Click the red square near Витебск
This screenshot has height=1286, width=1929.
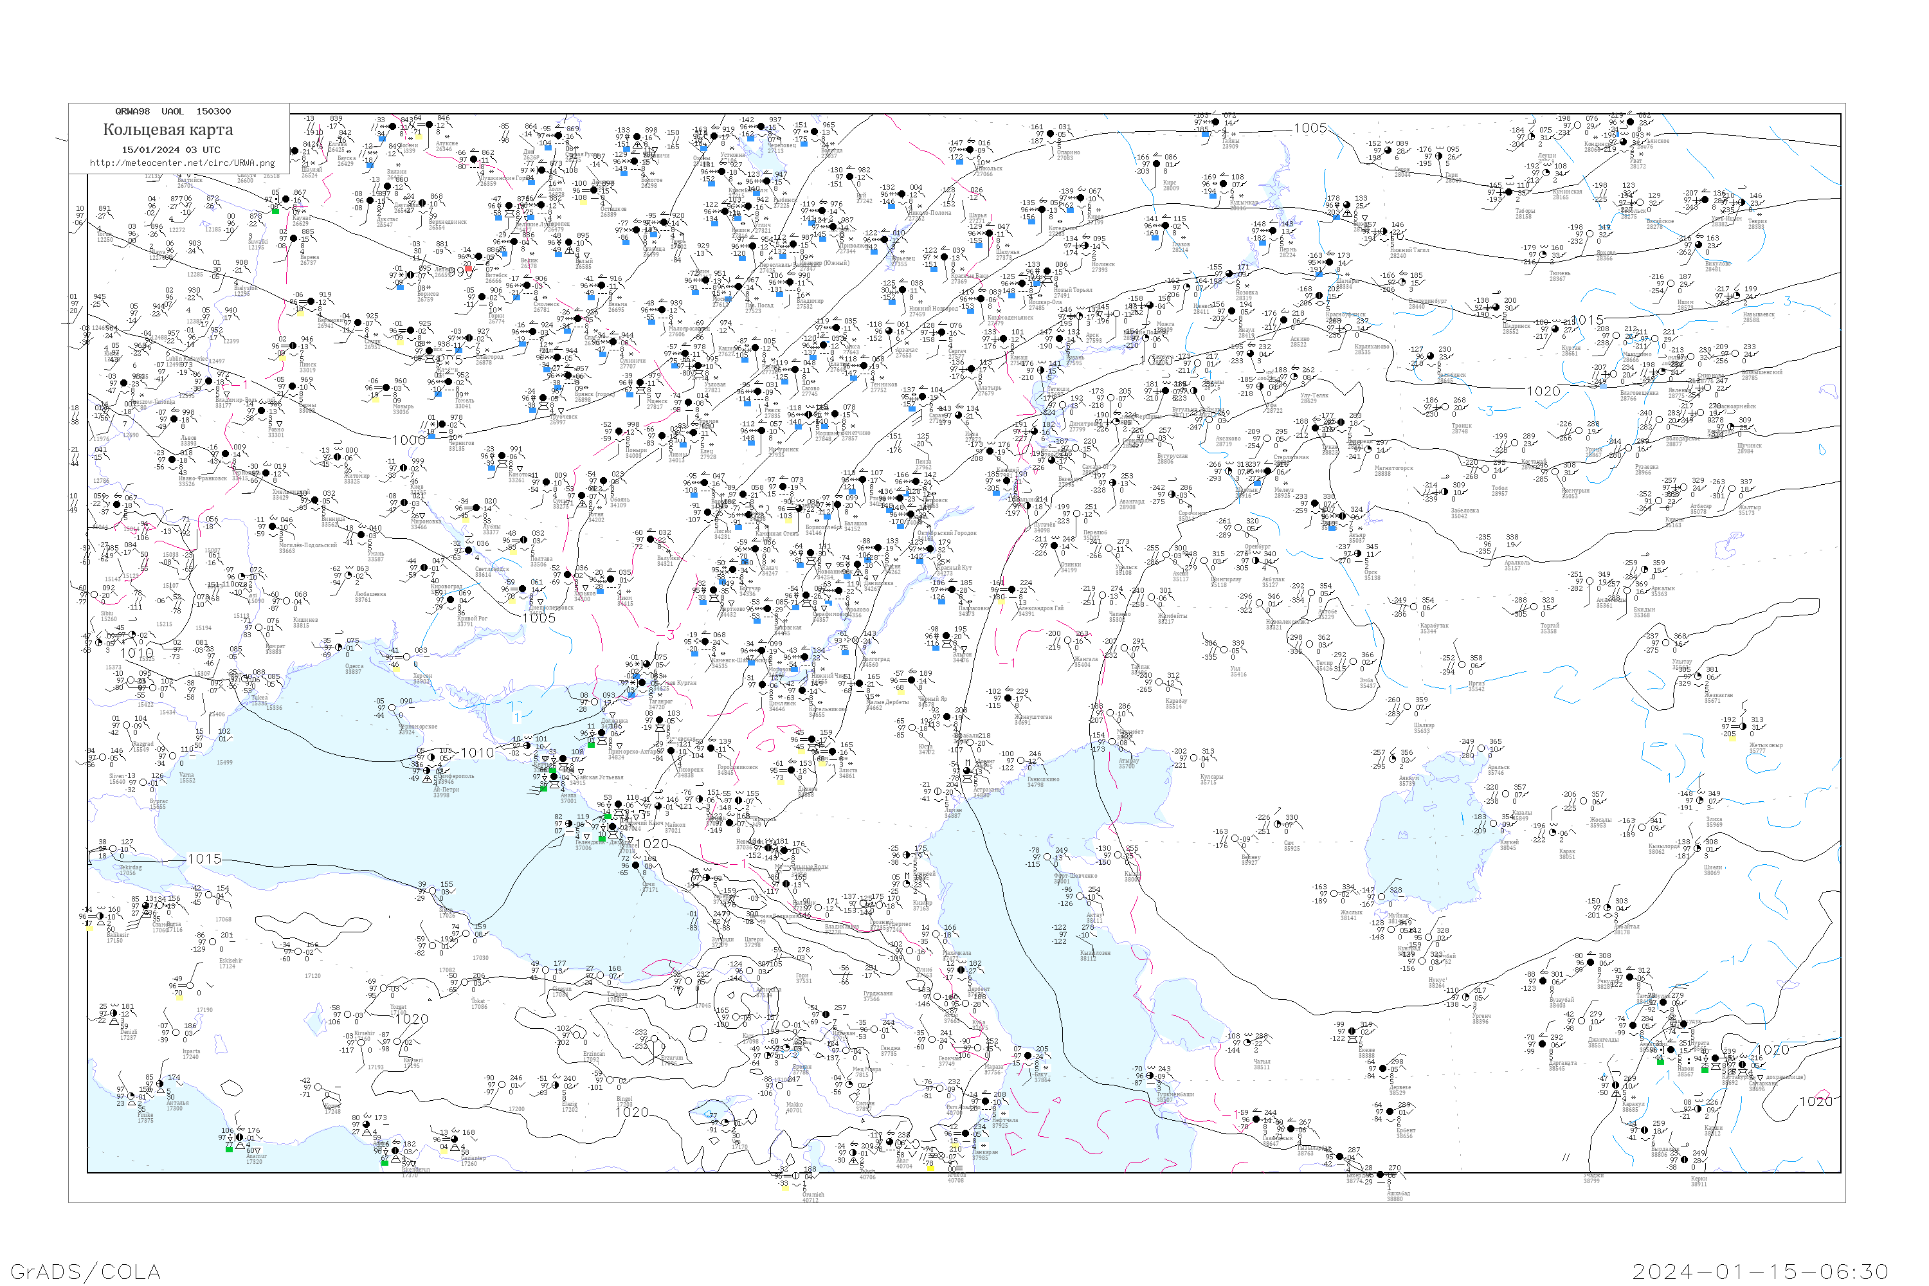tap(468, 268)
